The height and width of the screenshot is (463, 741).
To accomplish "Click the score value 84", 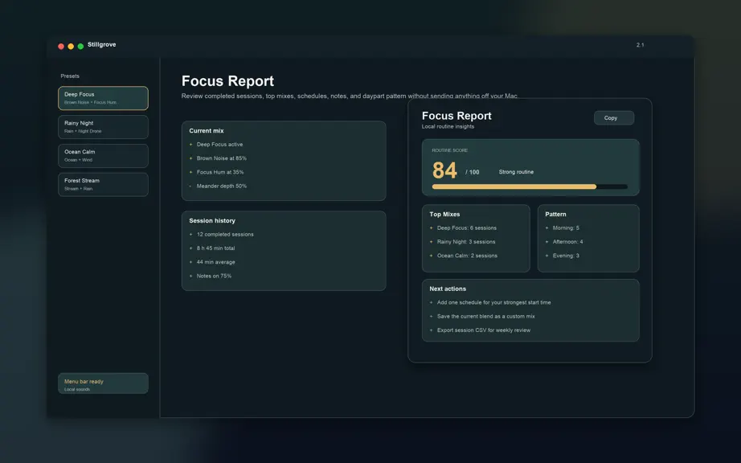I will click(444, 170).
